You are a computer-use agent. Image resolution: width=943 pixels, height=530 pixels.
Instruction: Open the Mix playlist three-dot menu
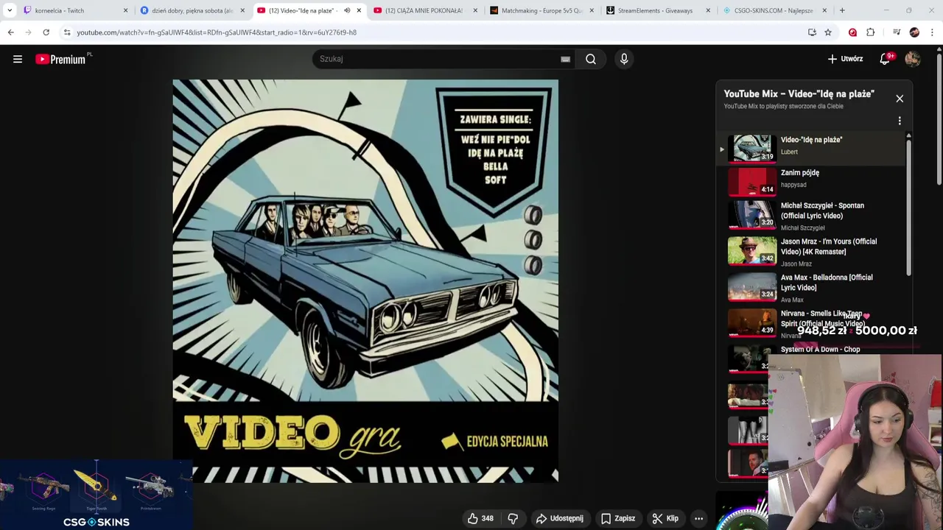900,121
